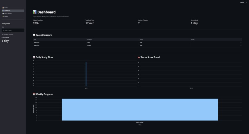Click the week date range axis label

140,122
